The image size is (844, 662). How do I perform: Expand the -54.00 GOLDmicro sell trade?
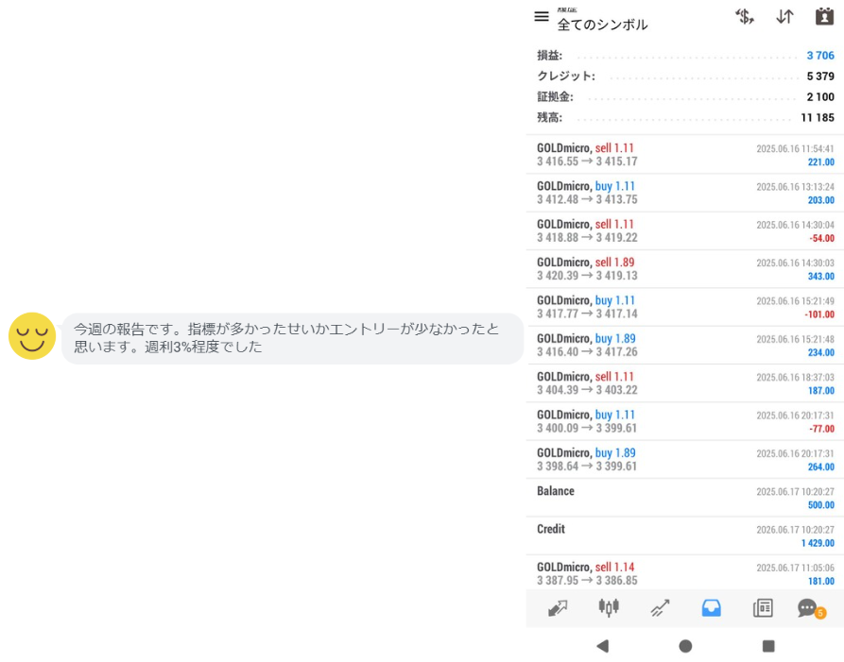pyautogui.click(x=685, y=231)
